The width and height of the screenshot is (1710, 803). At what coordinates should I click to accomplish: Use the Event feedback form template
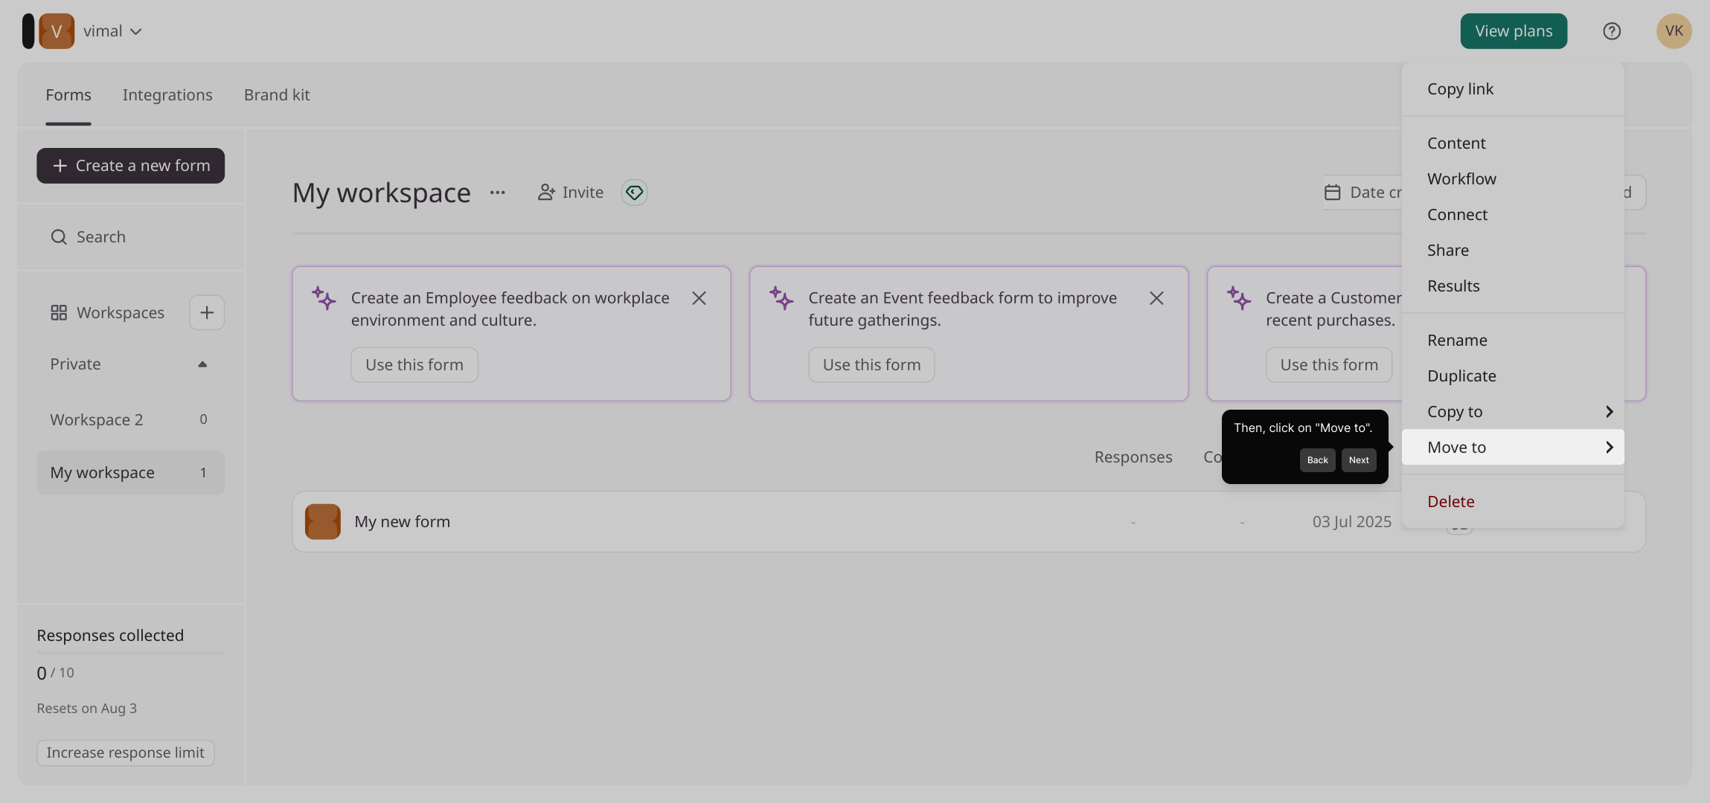[x=871, y=365]
